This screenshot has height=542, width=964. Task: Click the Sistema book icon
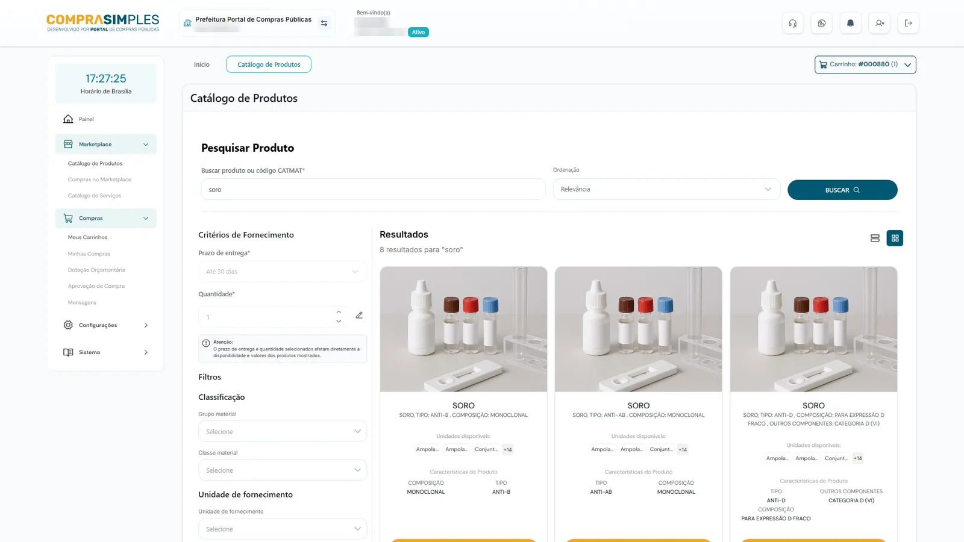pos(68,352)
